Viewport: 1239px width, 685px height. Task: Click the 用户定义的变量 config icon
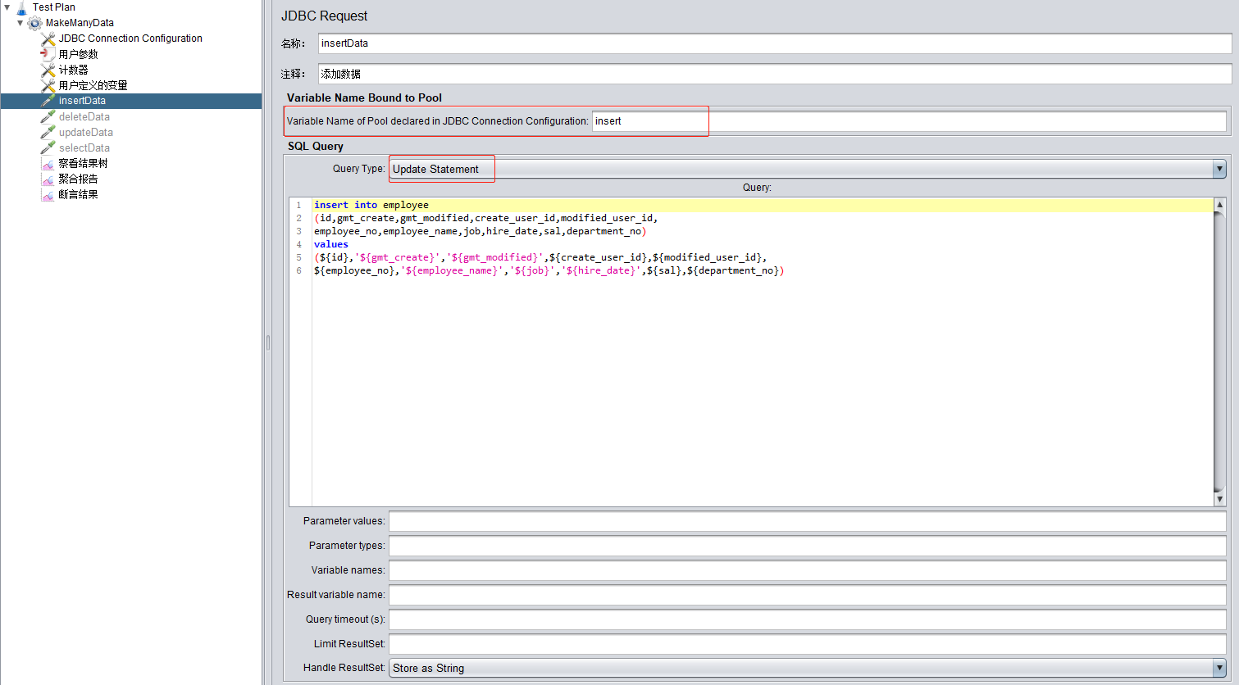point(48,86)
